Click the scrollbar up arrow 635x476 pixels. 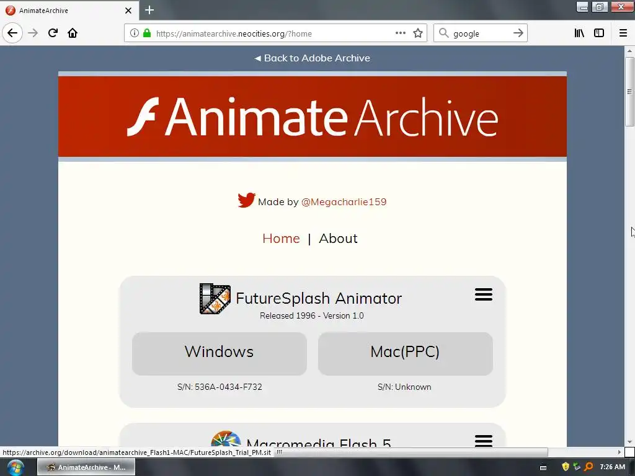(x=629, y=51)
